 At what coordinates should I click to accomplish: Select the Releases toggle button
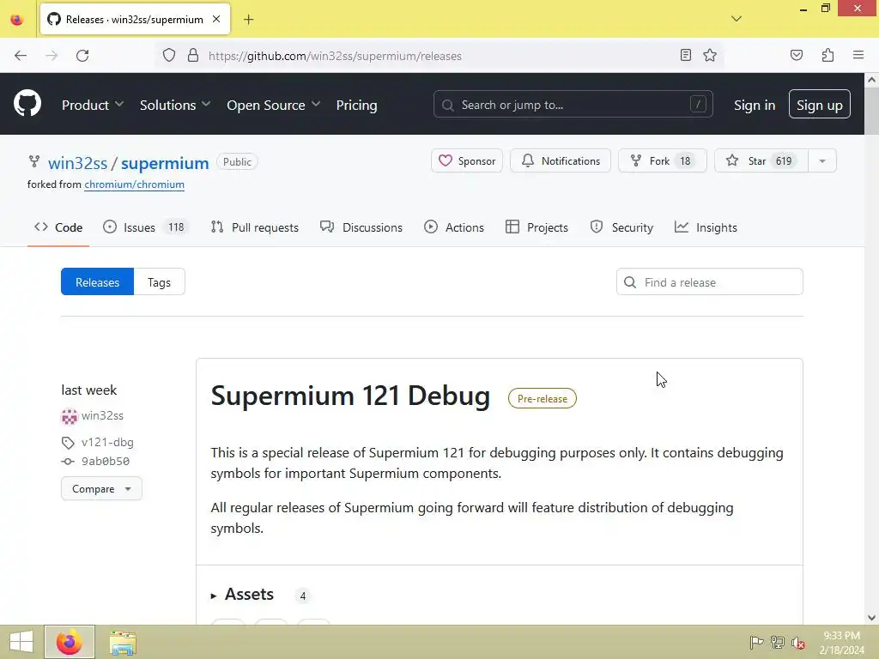coord(98,281)
